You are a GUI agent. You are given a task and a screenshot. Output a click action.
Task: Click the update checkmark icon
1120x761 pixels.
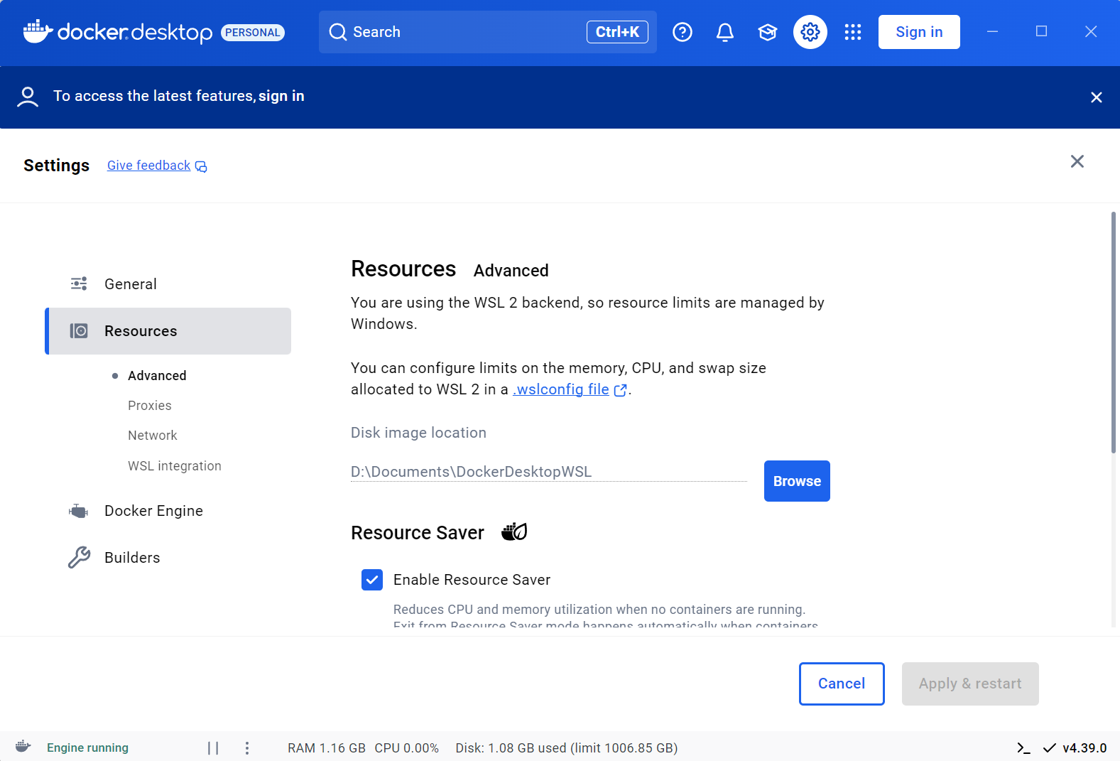[x=1049, y=747]
